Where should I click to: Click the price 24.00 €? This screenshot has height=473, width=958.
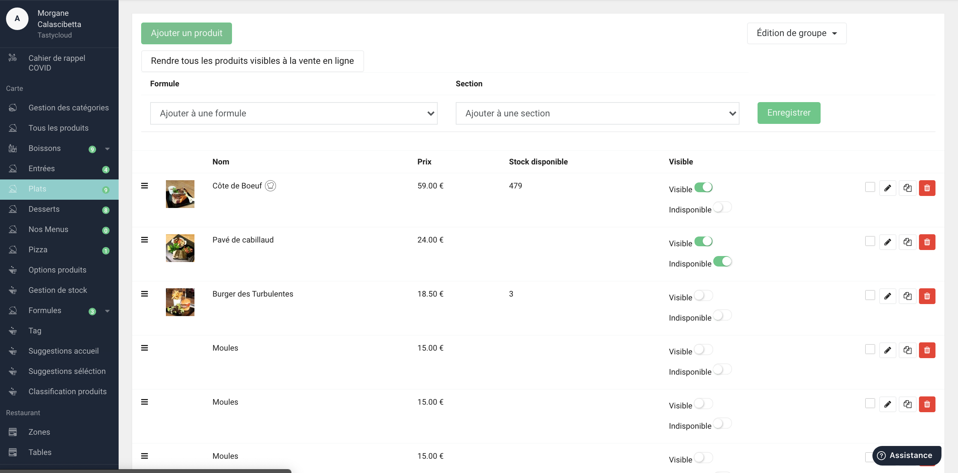tap(430, 240)
